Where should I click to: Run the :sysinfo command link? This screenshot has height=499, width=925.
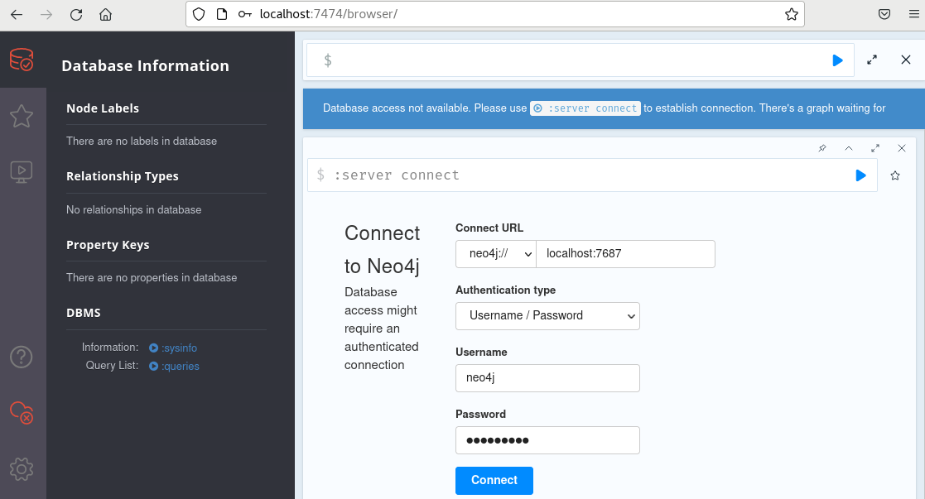173,348
